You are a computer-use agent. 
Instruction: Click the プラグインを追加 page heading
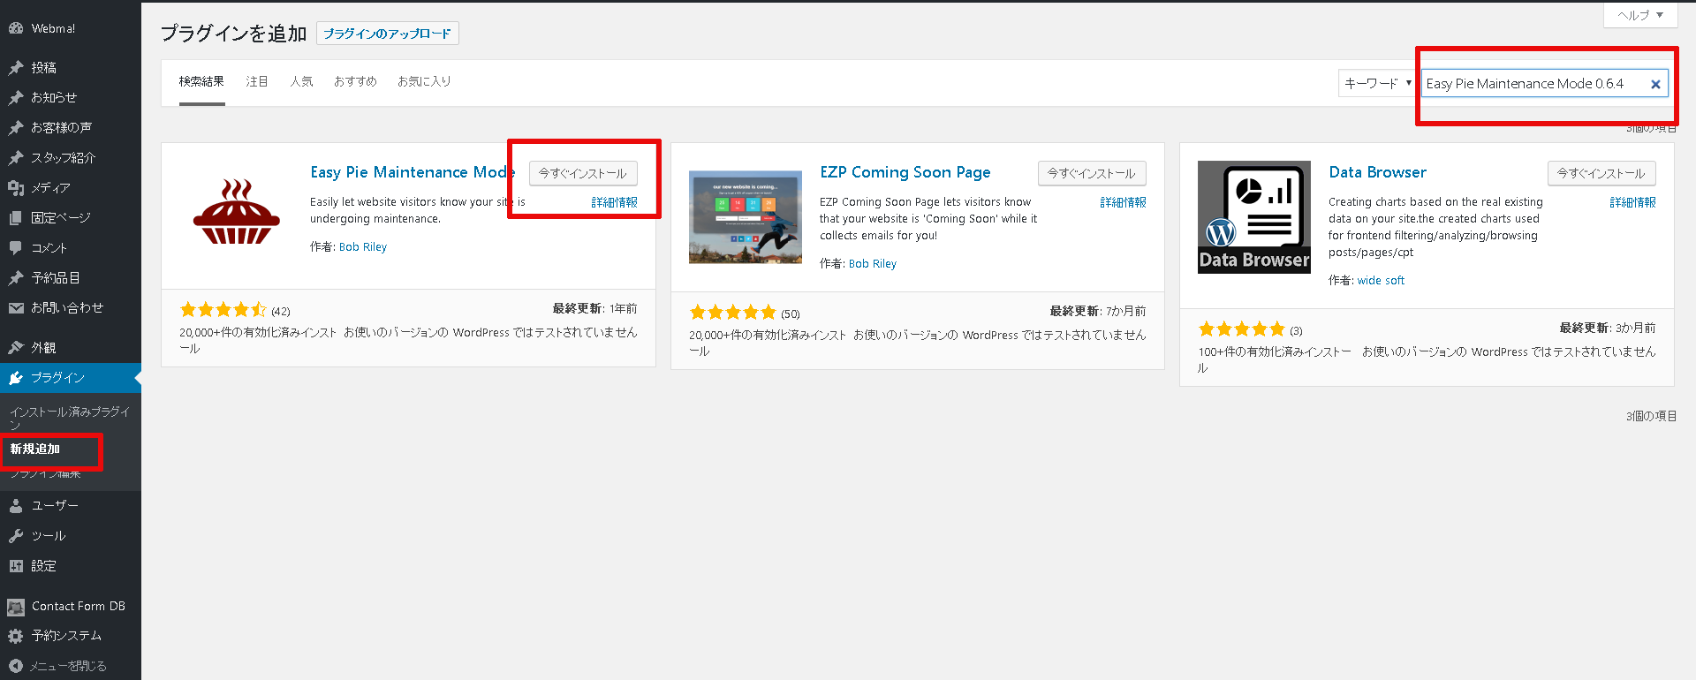[x=234, y=34]
